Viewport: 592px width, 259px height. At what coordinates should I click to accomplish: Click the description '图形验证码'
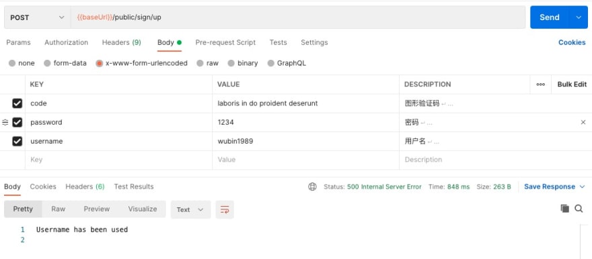pyautogui.click(x=422, y=103)
